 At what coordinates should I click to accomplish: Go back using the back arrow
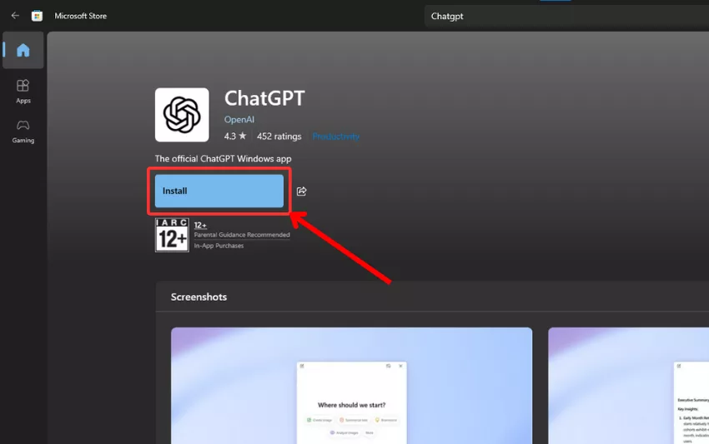pos(15,16)
